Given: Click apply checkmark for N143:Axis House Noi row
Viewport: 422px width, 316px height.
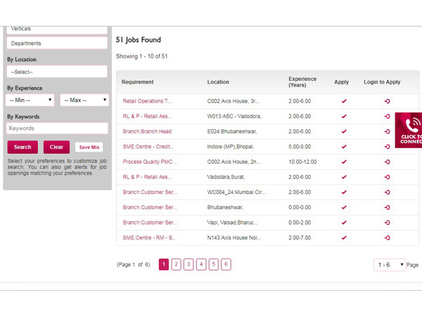Looking at the screenshot, I should (344, 238).
